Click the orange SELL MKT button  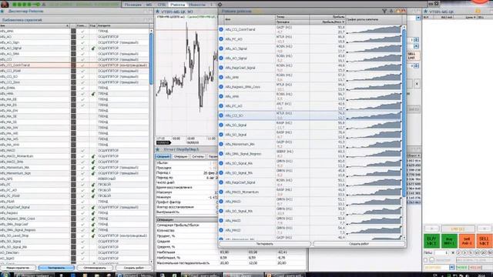click(485, 241)
